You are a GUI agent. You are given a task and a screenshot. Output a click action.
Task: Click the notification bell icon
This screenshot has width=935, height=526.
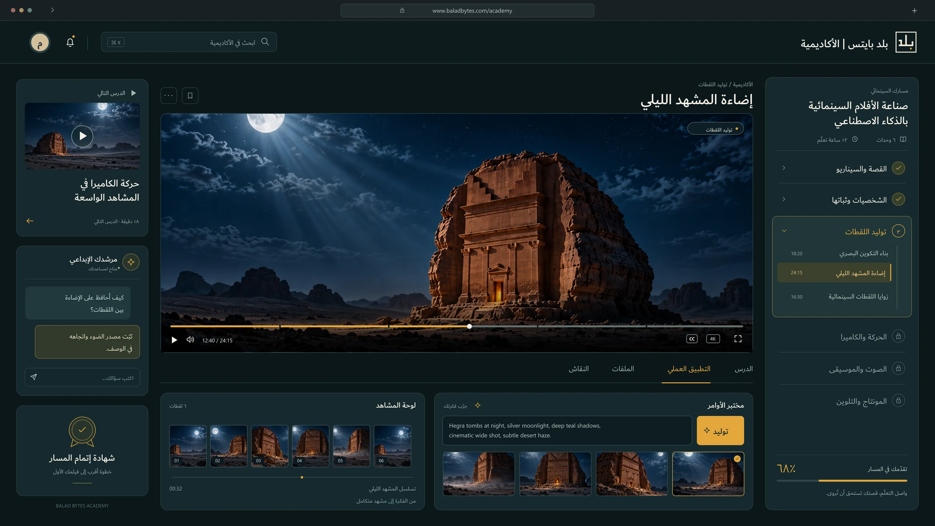pos(70,42)
